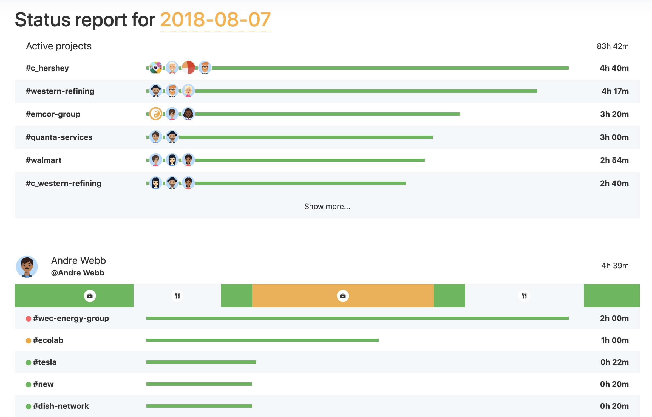Image resolution: width=652 pixels, height=417 pixels.
Task: Click the fork-and-knife lunch icon on Andre's timeline
Action: pyautogui.click(x=177, y=296)
